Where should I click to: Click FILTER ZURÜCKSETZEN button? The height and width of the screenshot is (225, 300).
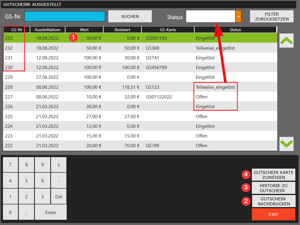coord(272,16)
